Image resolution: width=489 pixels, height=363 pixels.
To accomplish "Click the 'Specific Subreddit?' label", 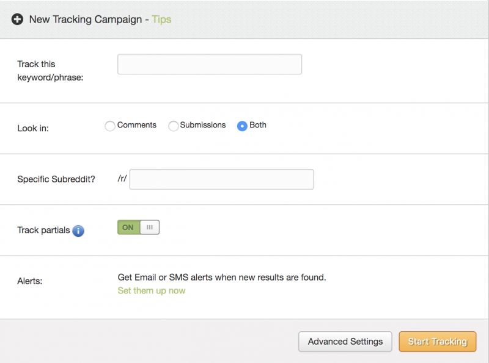I will pos(56,179).
